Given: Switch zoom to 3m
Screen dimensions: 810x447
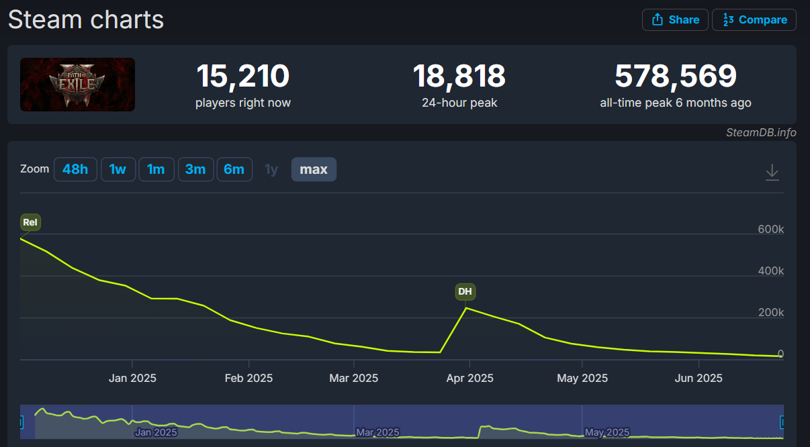Looking at the screenshot, I should (195, 169).
